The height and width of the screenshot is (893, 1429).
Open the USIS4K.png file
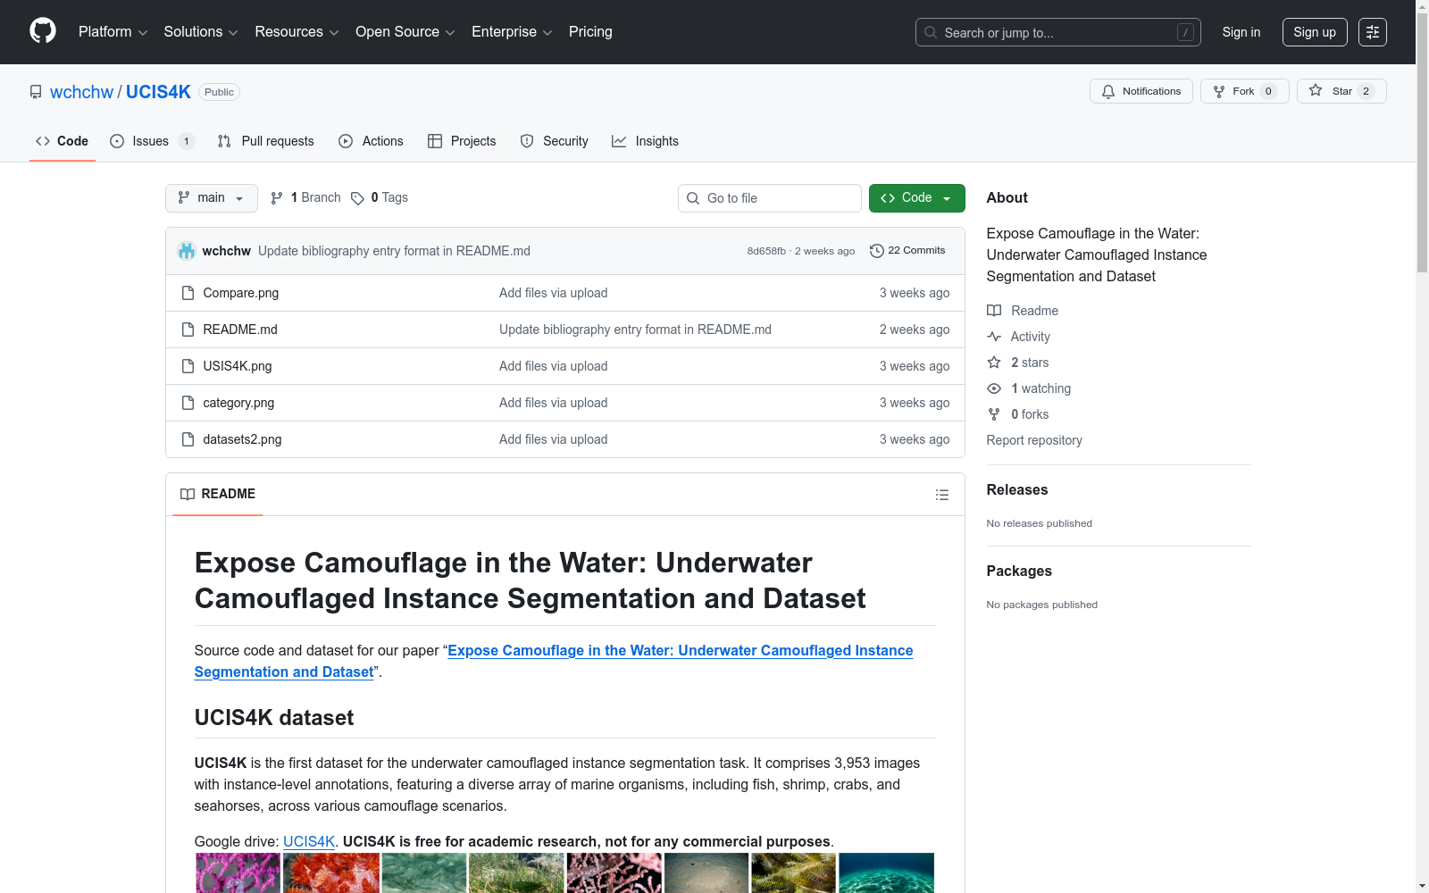pos(238,366)
